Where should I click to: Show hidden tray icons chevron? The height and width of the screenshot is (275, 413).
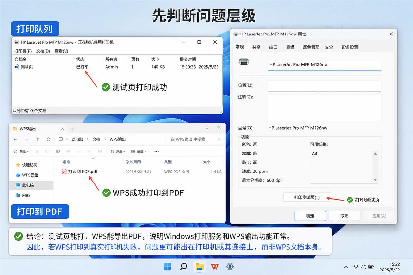click(x=346, y=267)
